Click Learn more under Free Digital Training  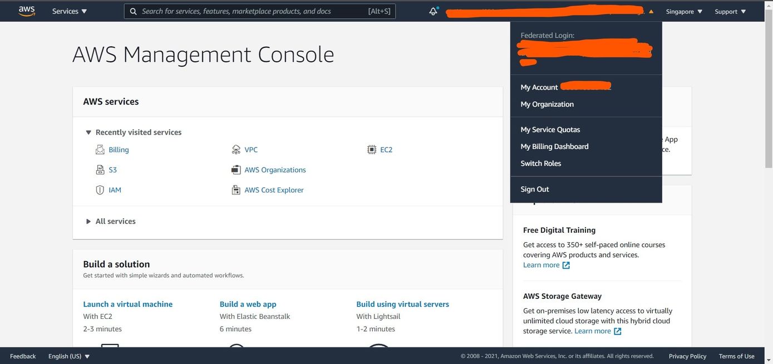pos(541,265)
